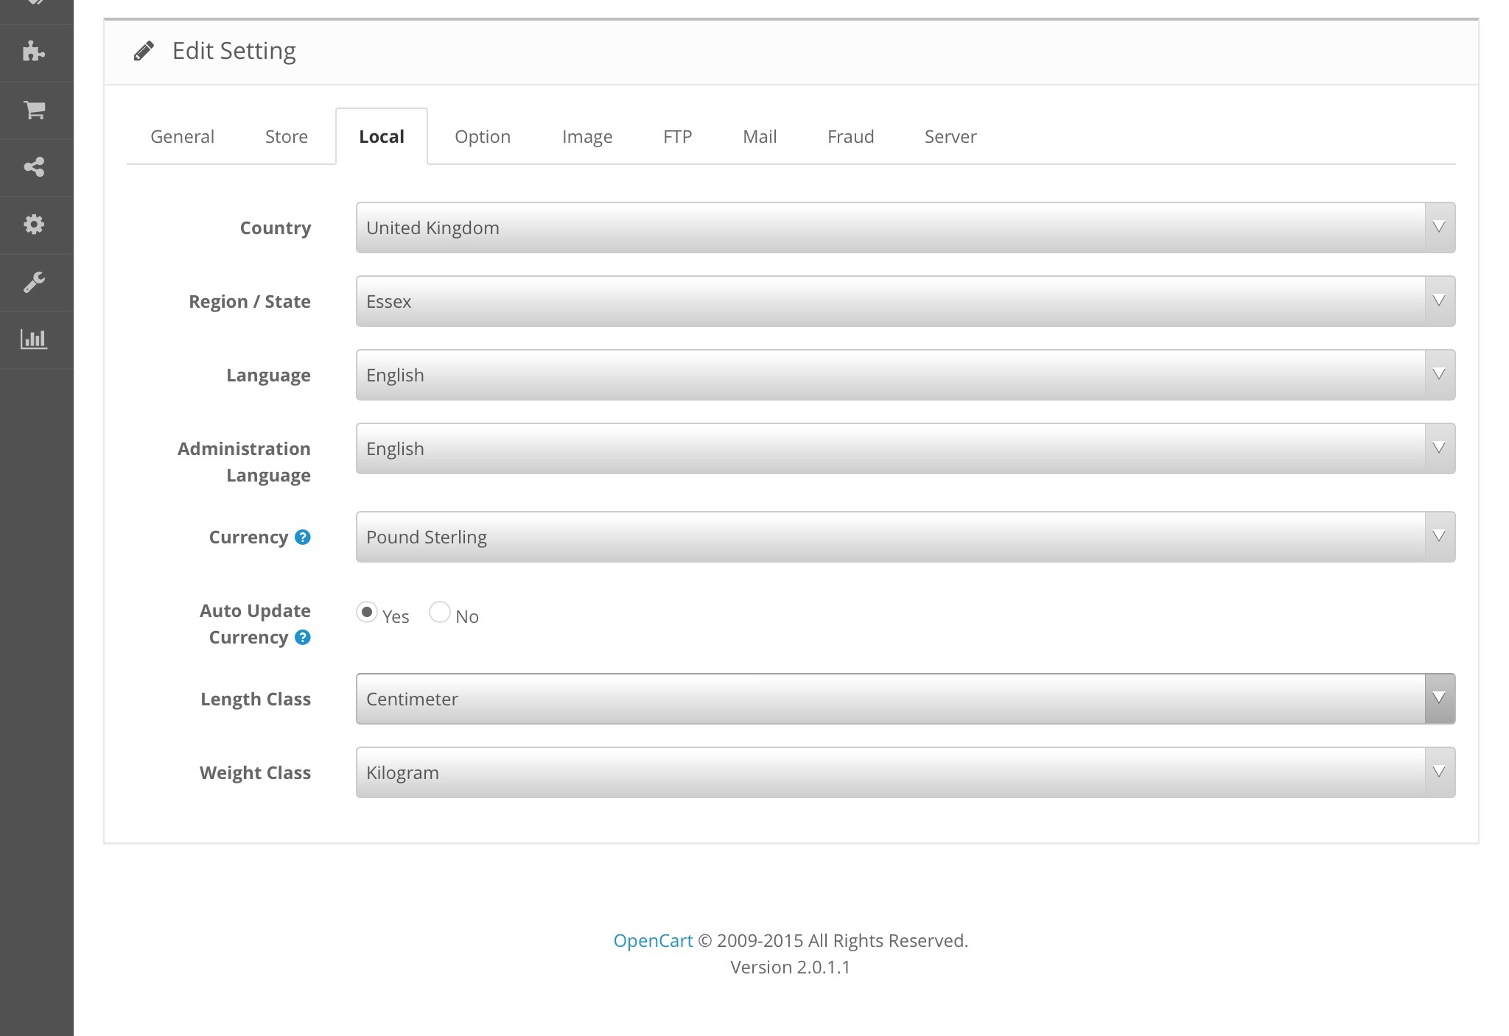Click the help icon next to Currency
1509x1036 pixels.
[x=302, y=538]
